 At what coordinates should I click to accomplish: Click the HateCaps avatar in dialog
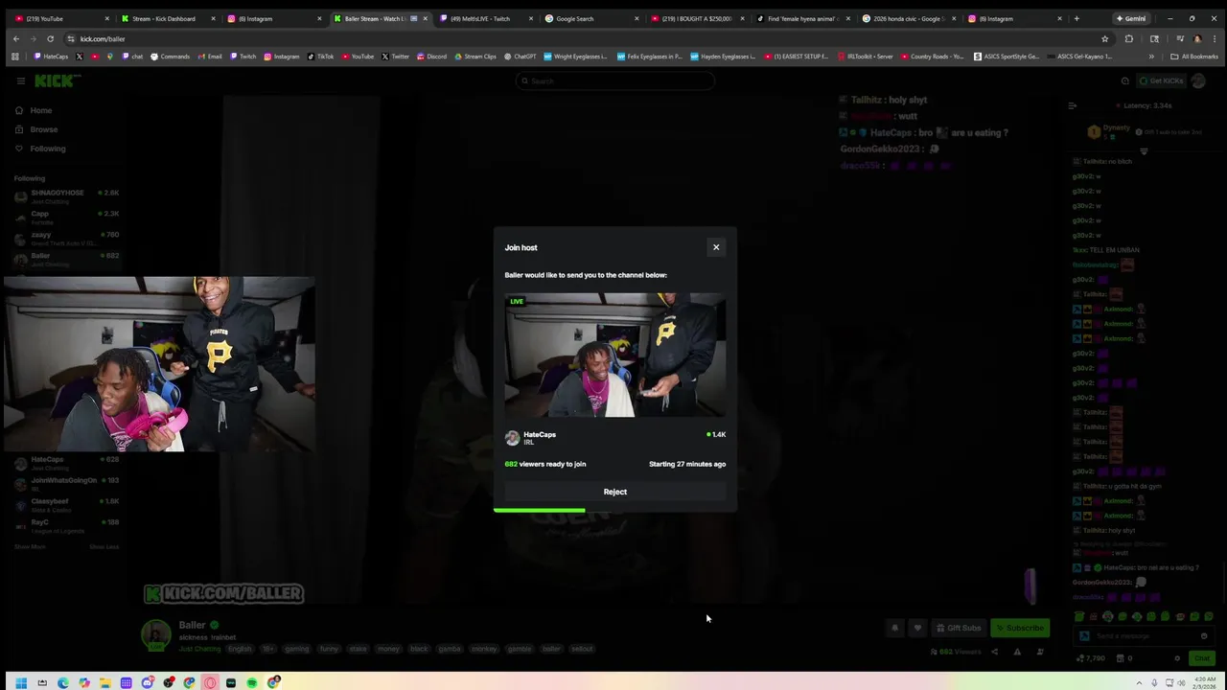pos(512,438)
